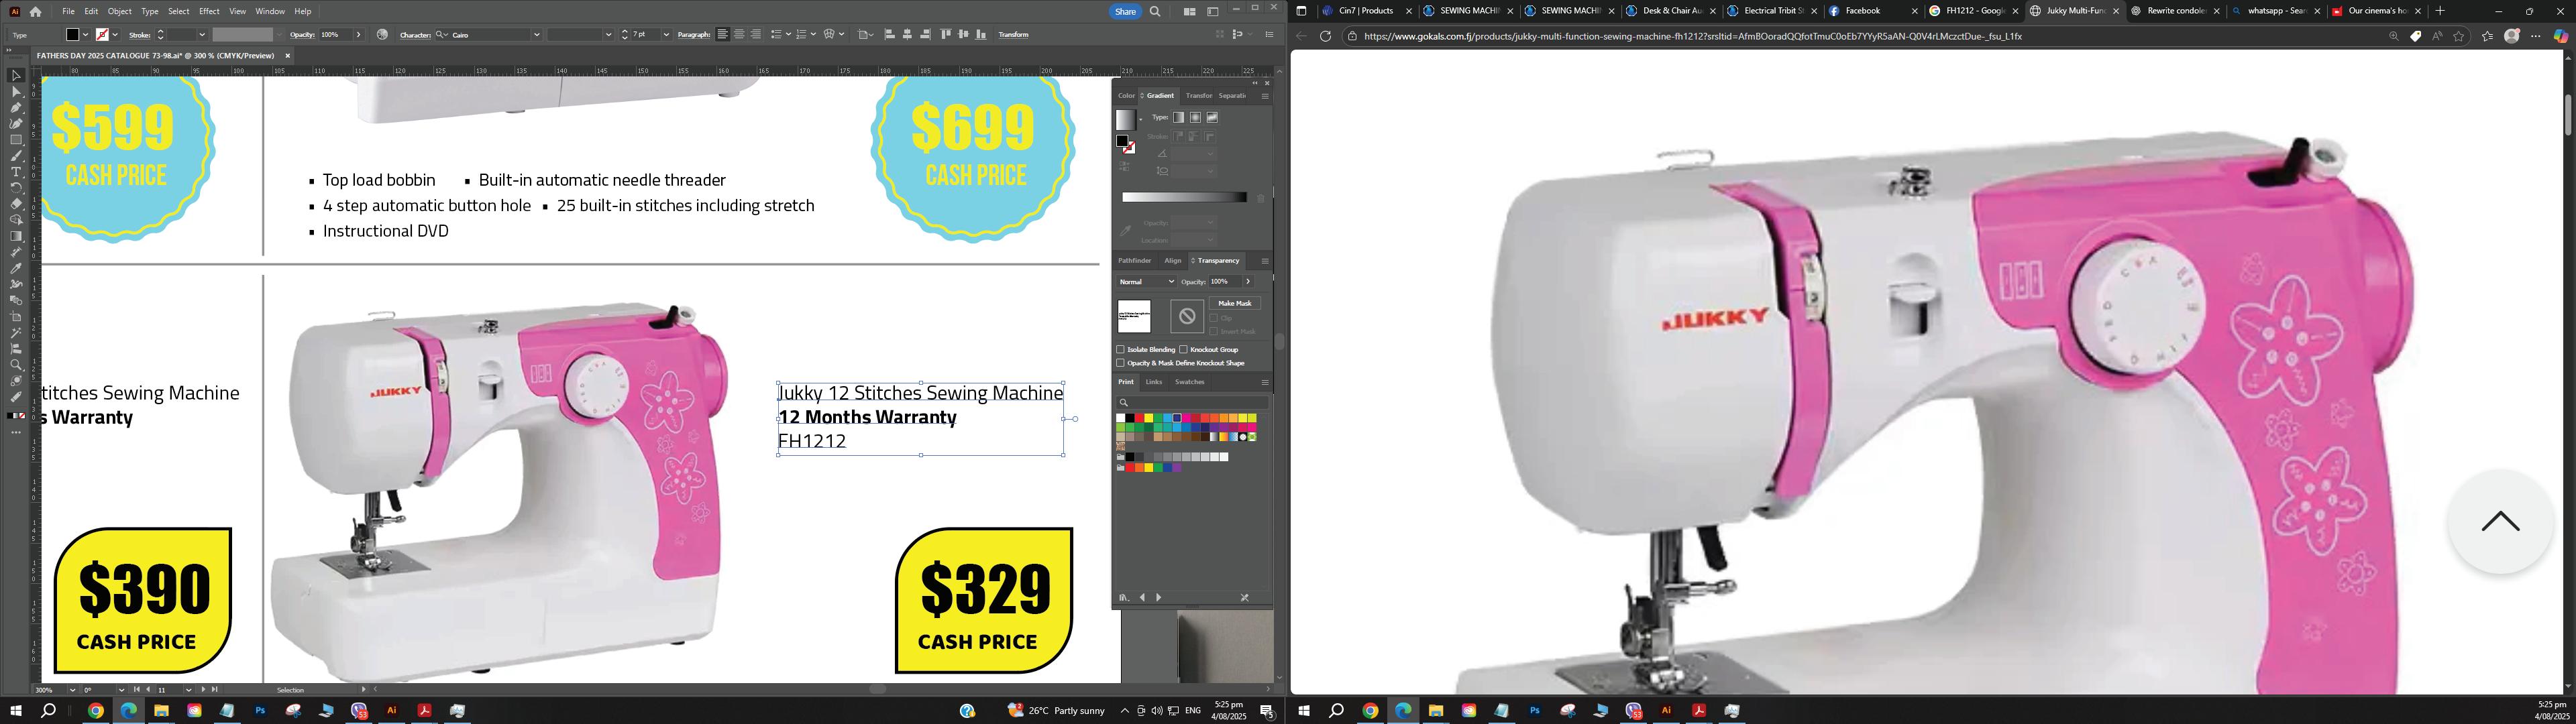Select the Zoom tool in toolbar
This screenshot has height=724, width=2576.
(x=16, y=365)
